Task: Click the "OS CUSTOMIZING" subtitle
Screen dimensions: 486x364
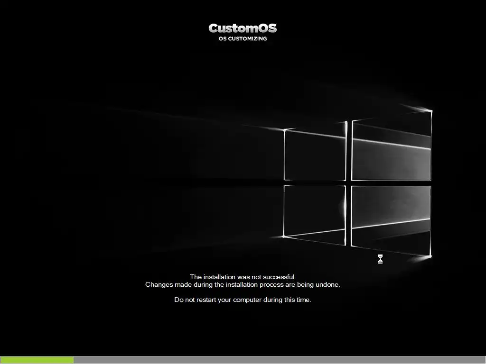Action: [243, 39]
